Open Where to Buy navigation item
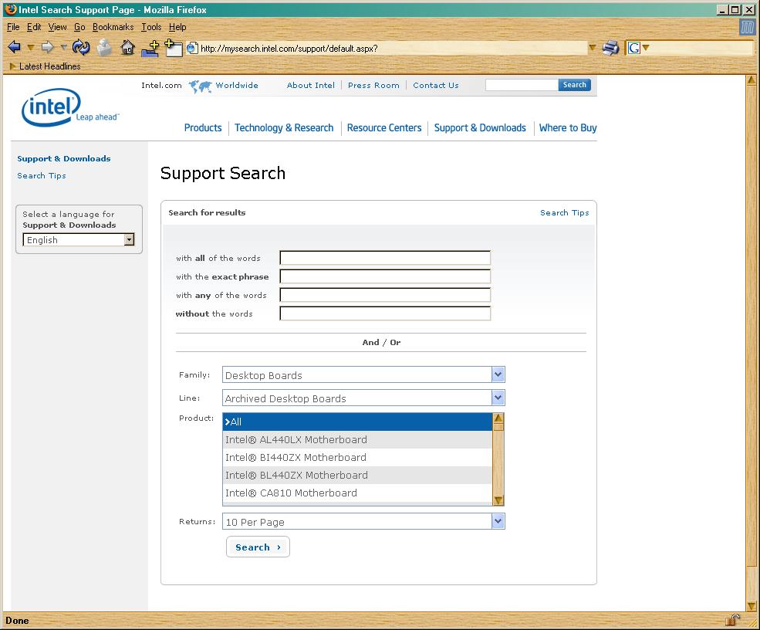Screen dimensions: 760x630 pos(568,127)
